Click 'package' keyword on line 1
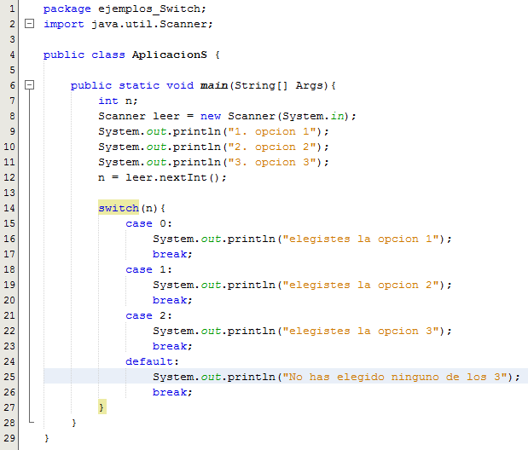The height and width of the screenshot is (450, 528). (x=67, y=9)
